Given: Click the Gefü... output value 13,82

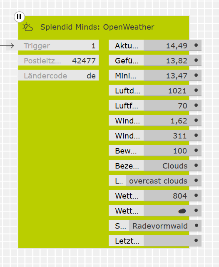Looking at the screenshot, I should point(177,60).
